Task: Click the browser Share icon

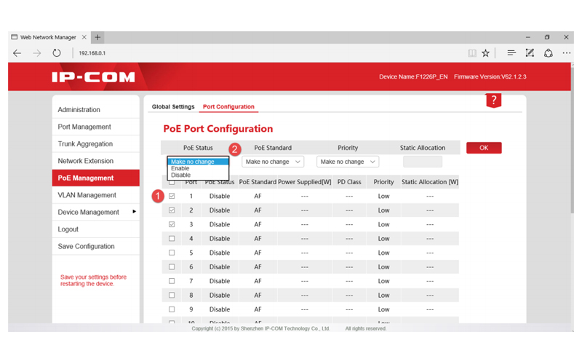Action: pos(549,53)
